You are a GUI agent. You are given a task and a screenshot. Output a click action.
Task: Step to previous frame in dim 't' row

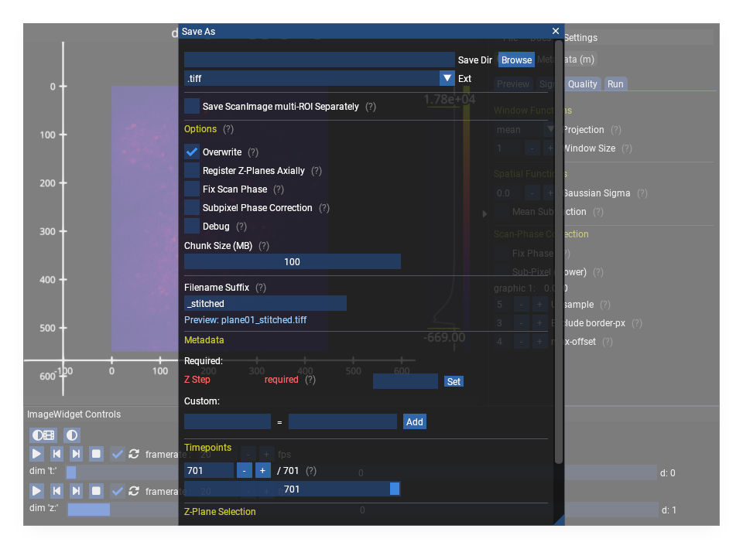click(56, 454)
